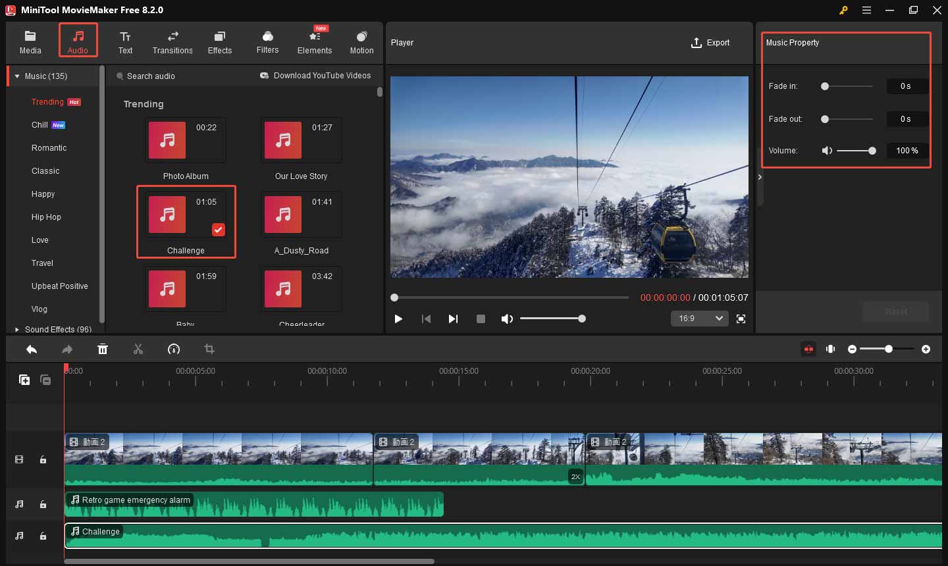The height and width of the screenshot is (566, 948).
Task: Stop the video playback
Action: pos(481,319)
